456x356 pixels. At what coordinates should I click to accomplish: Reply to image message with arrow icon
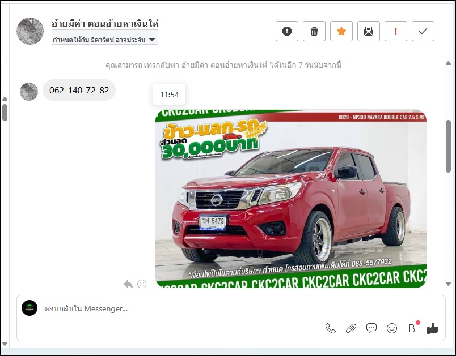point(128,284)
